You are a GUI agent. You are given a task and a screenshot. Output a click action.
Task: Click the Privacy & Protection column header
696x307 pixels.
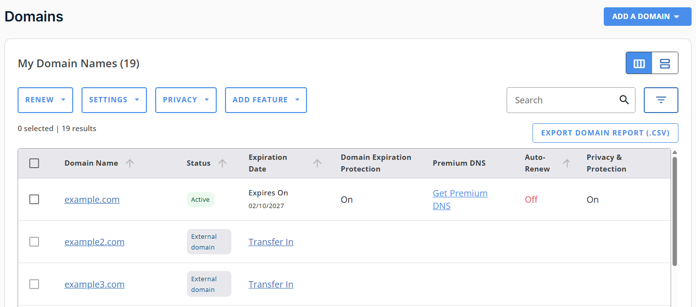click(606, 163)
